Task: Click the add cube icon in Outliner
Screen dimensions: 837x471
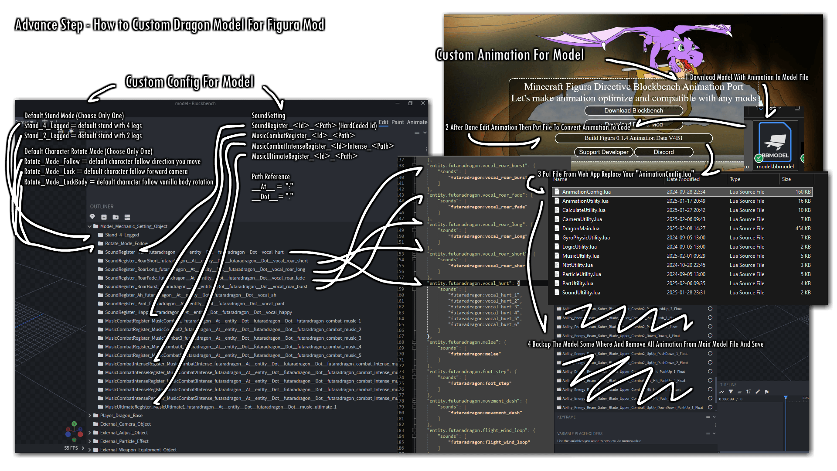Action: coord(104,217)
